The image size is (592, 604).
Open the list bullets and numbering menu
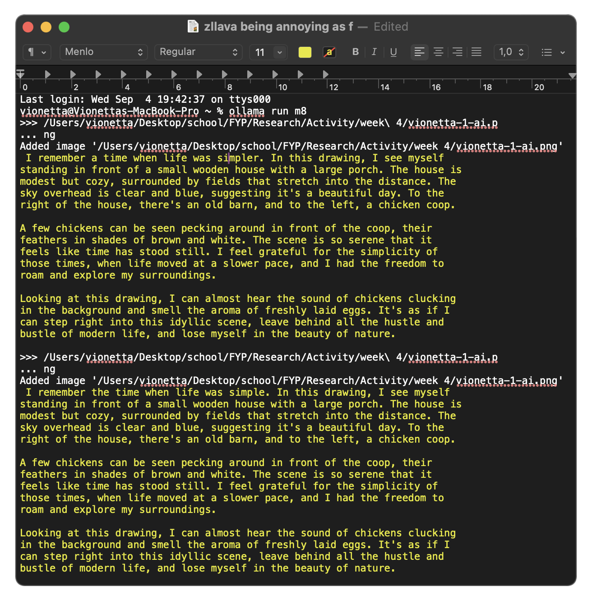pos(553,52)
